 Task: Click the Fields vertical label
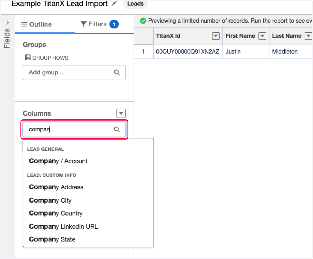(7, 38)
